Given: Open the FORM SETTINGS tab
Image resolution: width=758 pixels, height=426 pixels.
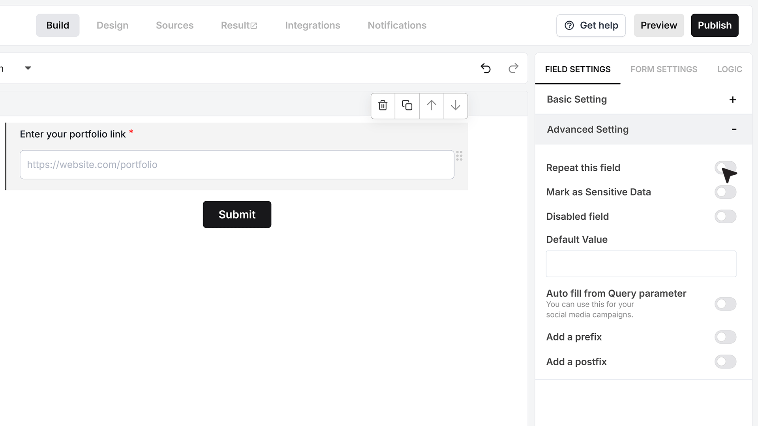Looking at the screenshot, I should [664, 69].
